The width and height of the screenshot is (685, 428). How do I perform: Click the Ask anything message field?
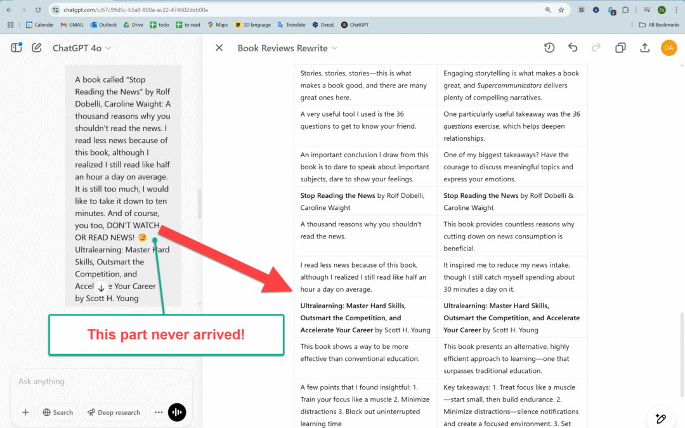[101, 382]
